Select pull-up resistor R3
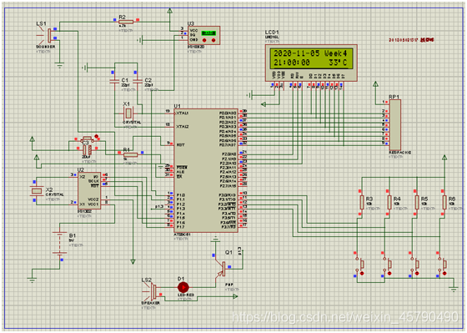The width and height of the screenshot is (467, 333). 362,203
